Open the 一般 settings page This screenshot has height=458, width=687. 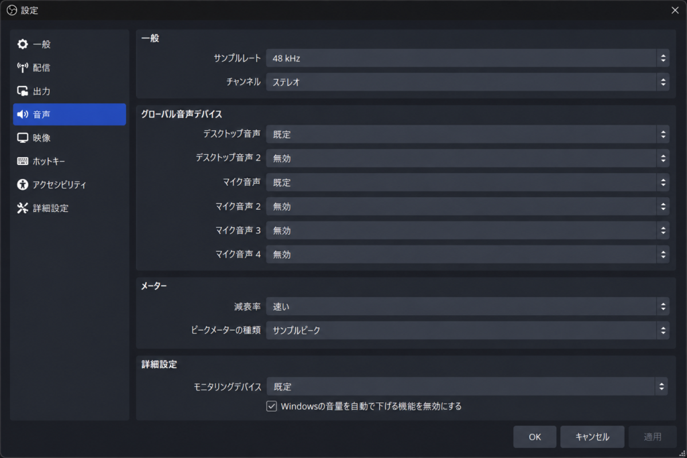coord(70,44)
